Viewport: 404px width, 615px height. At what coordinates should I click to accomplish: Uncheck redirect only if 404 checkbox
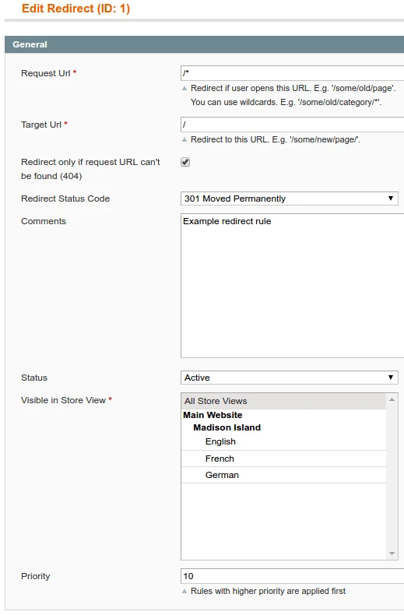coord(185,162)
